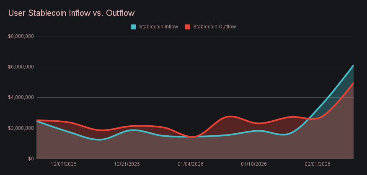Click where both lines meet near 01/04/2026

coord(191,137)
